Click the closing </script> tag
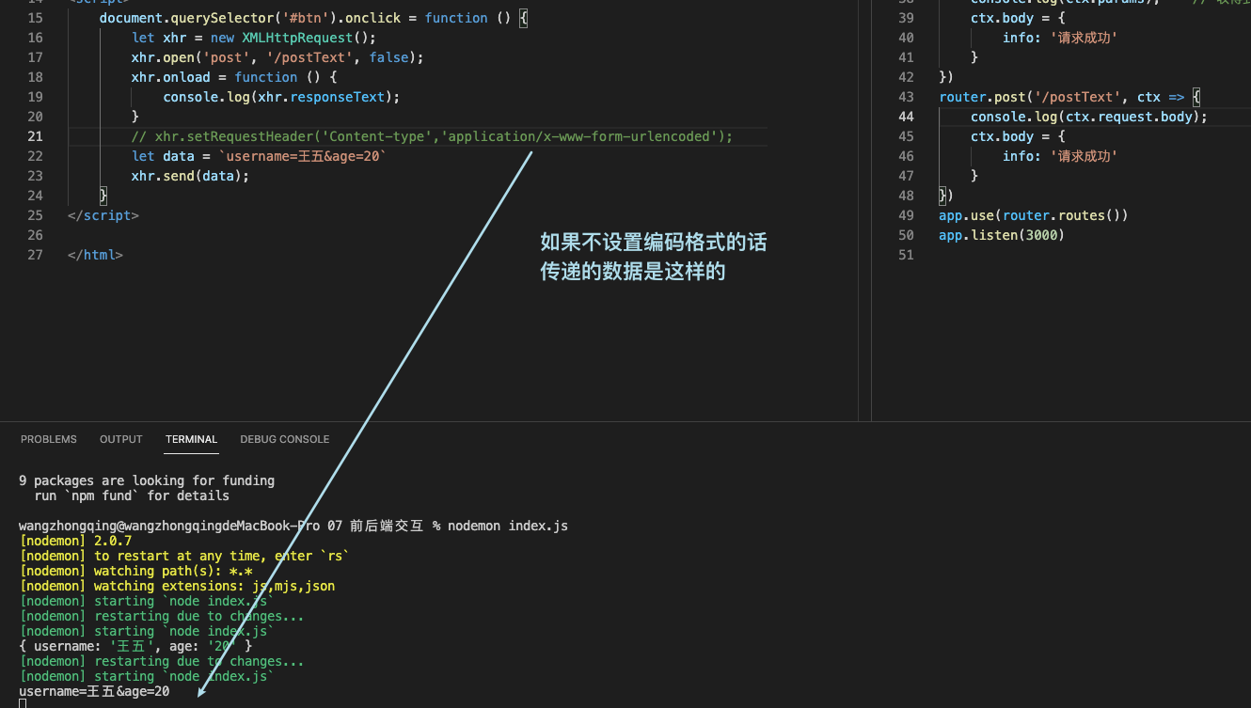 (103, 215)
